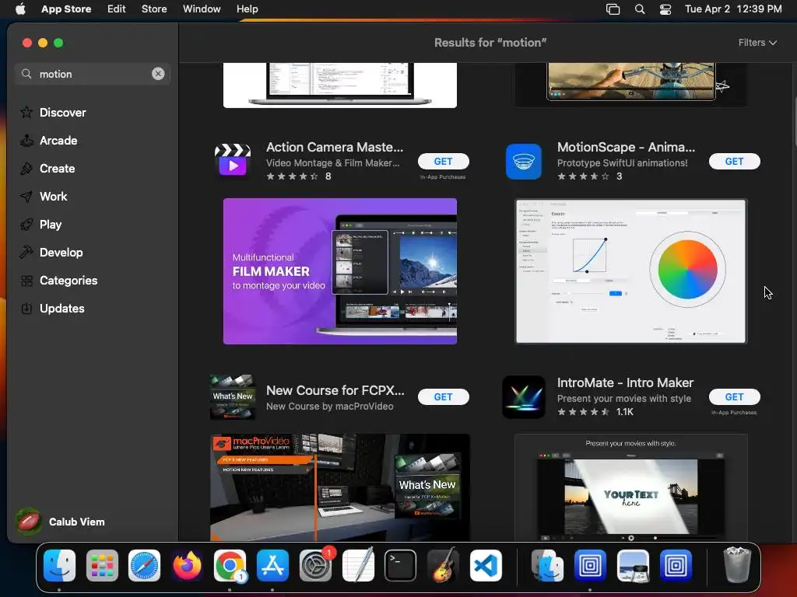Screen dimensions: 797x597
Task: Open Terminal from the Dock
Action: (x=401, y=565)
